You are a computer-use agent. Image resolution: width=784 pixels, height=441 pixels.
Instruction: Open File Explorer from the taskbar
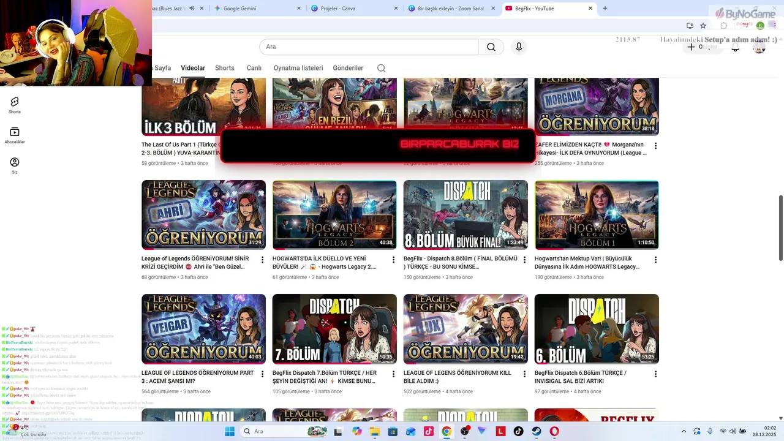[x=375, y=431]
